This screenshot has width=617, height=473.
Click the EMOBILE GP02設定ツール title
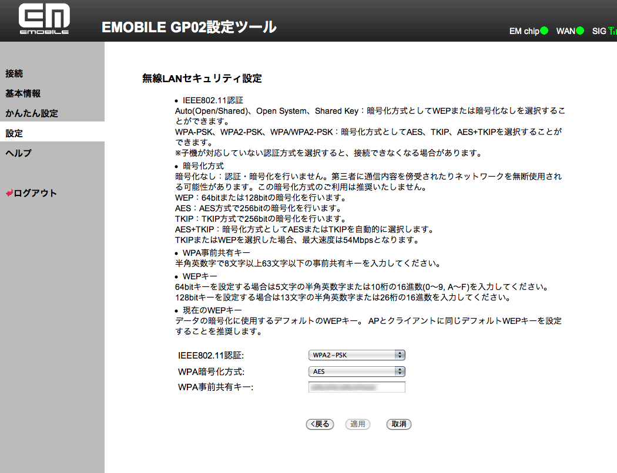(x=189, y=27)
